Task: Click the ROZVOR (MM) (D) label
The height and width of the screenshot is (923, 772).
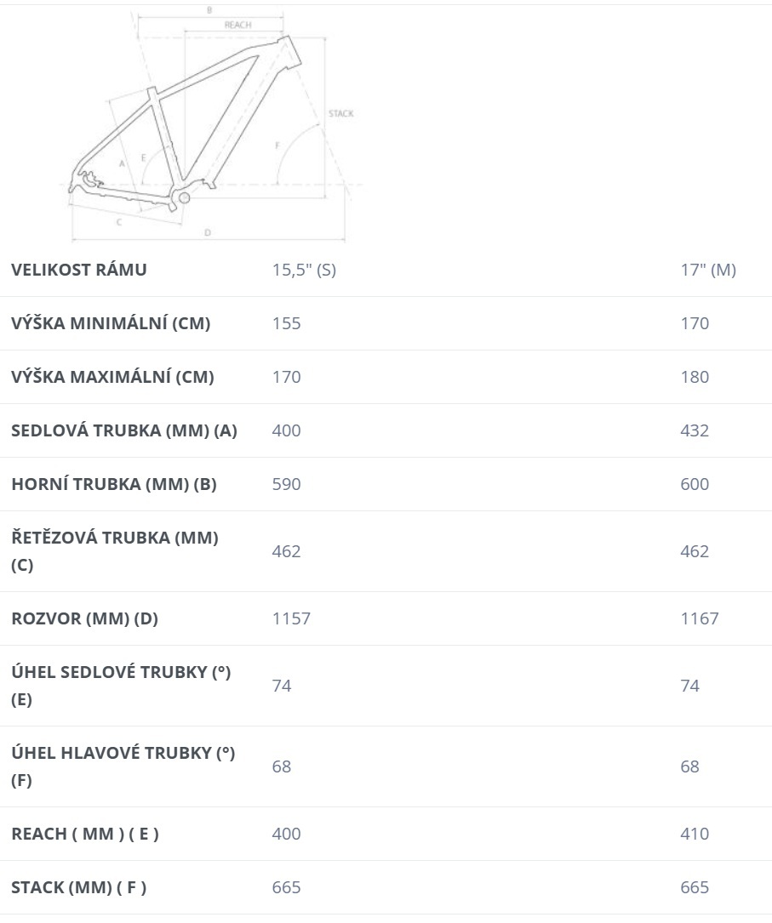Action: point(85,618)
